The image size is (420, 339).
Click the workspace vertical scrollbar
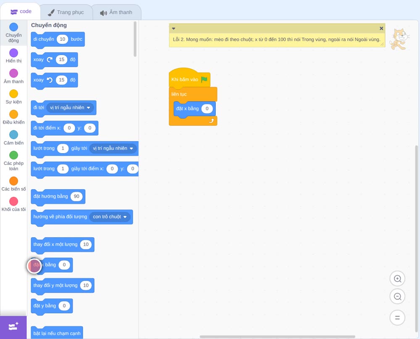(x=416, y=239)
